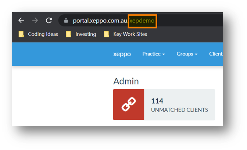The width and height of the screenshot is (247, 150).
Task: Open the Coding Ideas bookmark label
Action: 43,34
